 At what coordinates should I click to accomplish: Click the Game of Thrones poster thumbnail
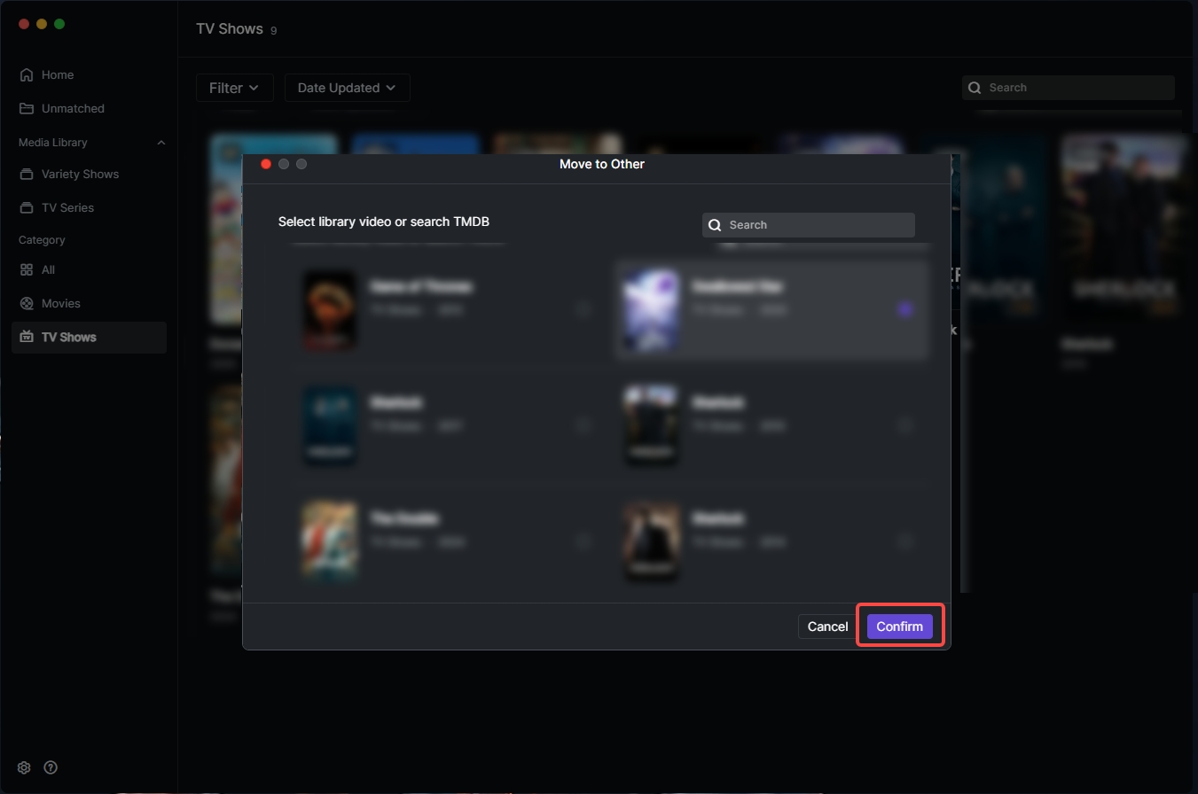pos(330,309)
